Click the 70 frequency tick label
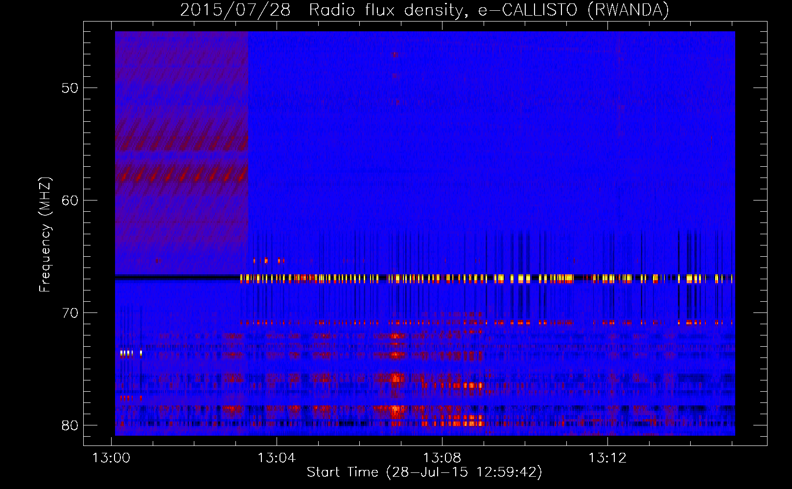This screenshot has height=489, width=792. [70, 313]
